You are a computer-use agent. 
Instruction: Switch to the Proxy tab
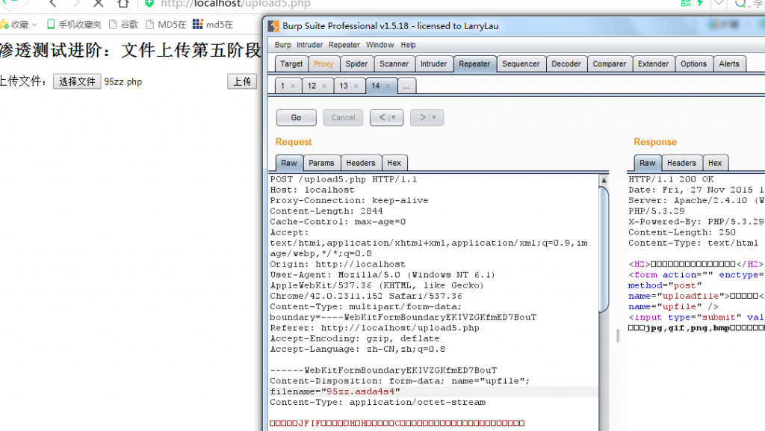[323, 64]
